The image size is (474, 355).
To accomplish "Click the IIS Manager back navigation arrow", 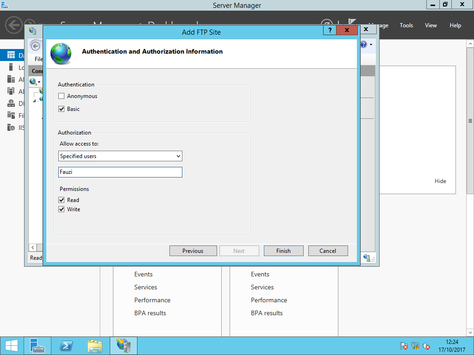I will [x=36, y=46].
